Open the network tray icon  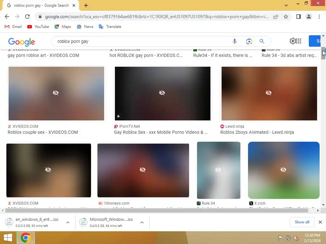(288, 238)
